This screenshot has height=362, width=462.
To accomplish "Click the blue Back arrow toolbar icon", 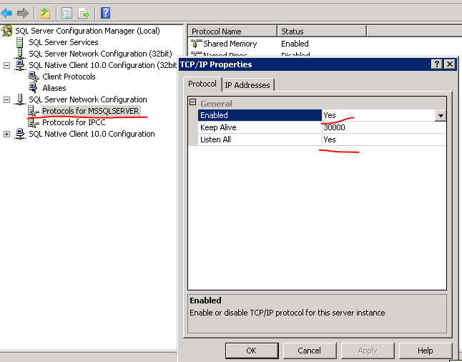I will 6,13.
